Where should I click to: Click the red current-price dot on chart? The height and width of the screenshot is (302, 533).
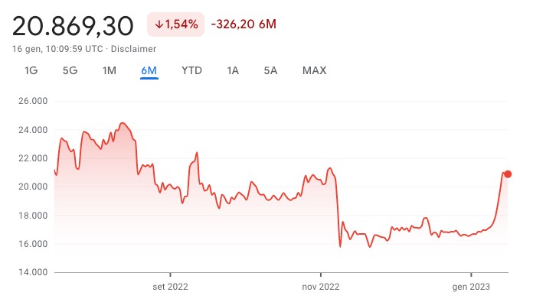point(508,174)
